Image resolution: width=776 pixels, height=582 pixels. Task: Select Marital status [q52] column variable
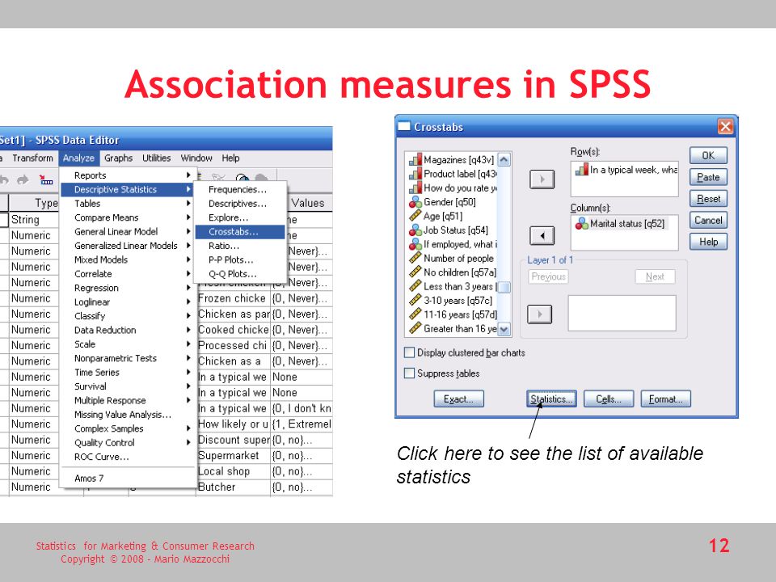(620, 224)
